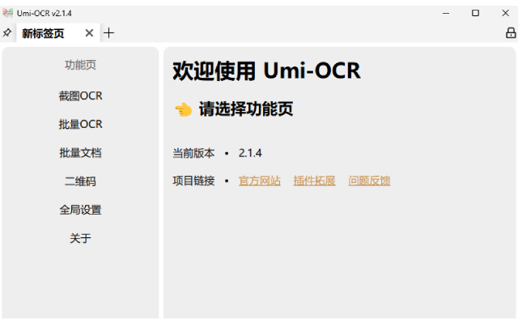
Task: Click the version number 2.1.4
Action: point(250,153)
